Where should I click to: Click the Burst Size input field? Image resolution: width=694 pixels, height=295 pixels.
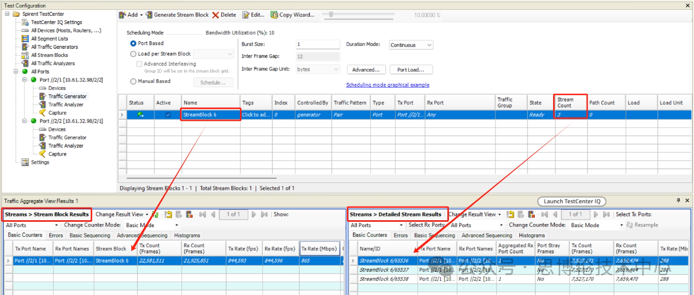coord(318,44)
